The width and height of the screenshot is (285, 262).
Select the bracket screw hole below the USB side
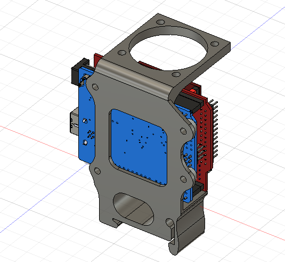click(x=97, y=171)
